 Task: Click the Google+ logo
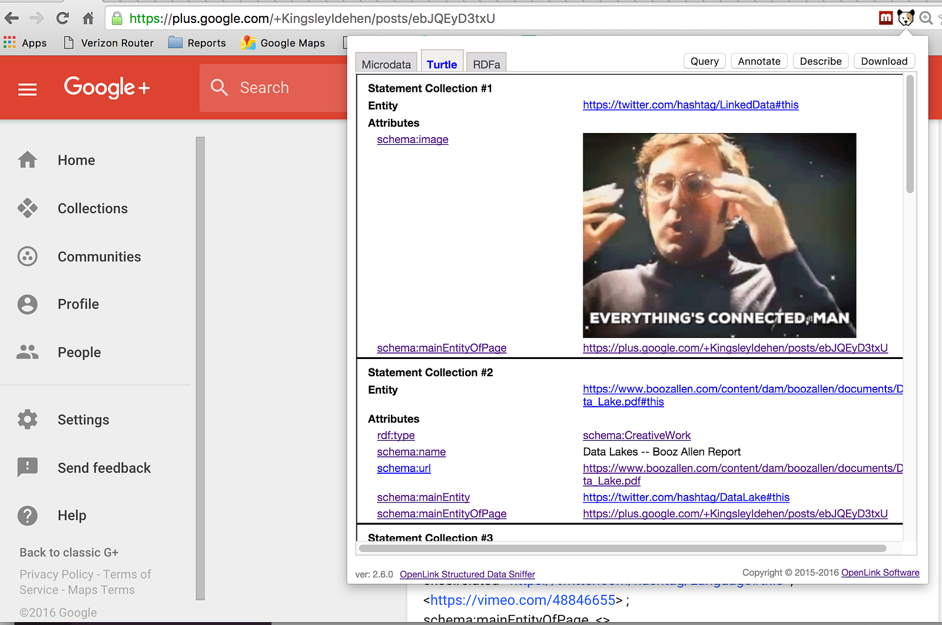pos(107,88)
